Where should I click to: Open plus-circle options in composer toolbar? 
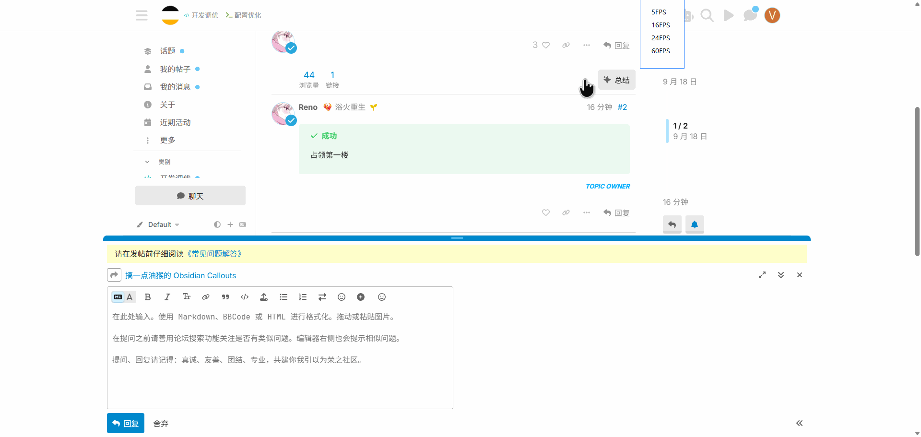pyautogui.click(x=361, y=297)
